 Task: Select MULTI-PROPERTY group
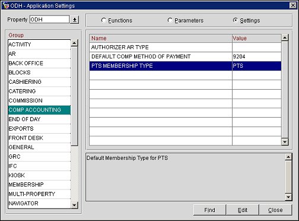[x=39, y=194]
